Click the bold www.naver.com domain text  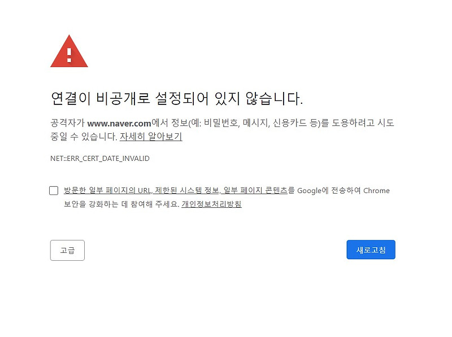tap(119, 123)
